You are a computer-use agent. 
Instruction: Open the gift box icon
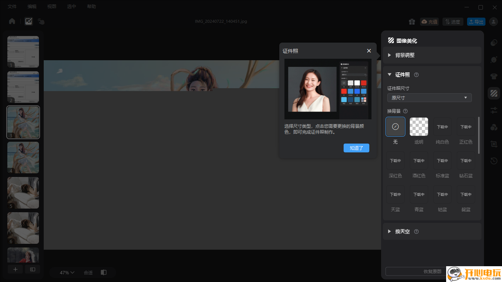412,22
